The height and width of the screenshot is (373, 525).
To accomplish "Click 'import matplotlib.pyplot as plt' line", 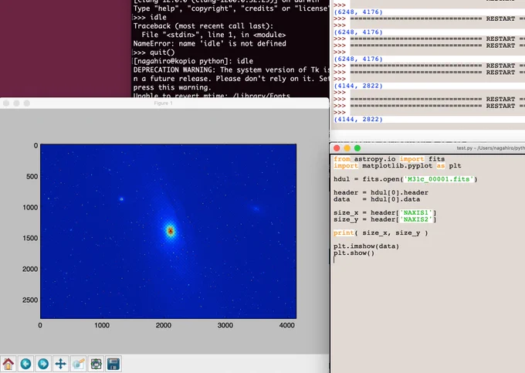I will pyautogui.click(x=398, y=166).
